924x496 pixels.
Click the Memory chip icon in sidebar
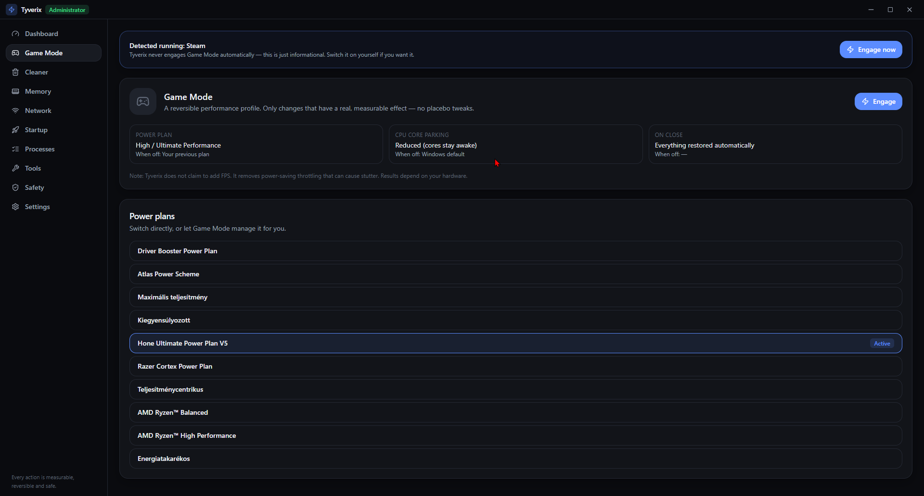(15, 91)
